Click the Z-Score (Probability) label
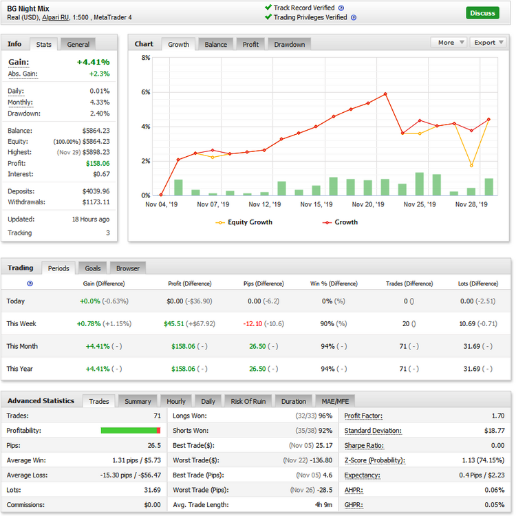Viewport: 516px width, 516px height. [x=375, y=460]
